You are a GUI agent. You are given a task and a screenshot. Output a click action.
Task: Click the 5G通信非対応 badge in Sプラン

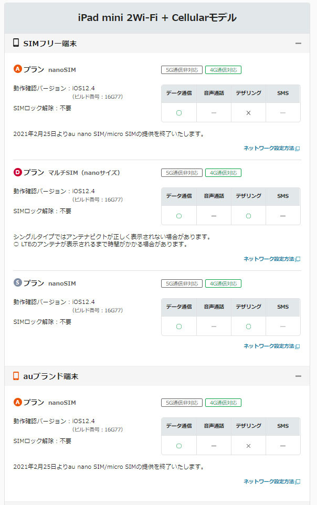tap(182, 283)
